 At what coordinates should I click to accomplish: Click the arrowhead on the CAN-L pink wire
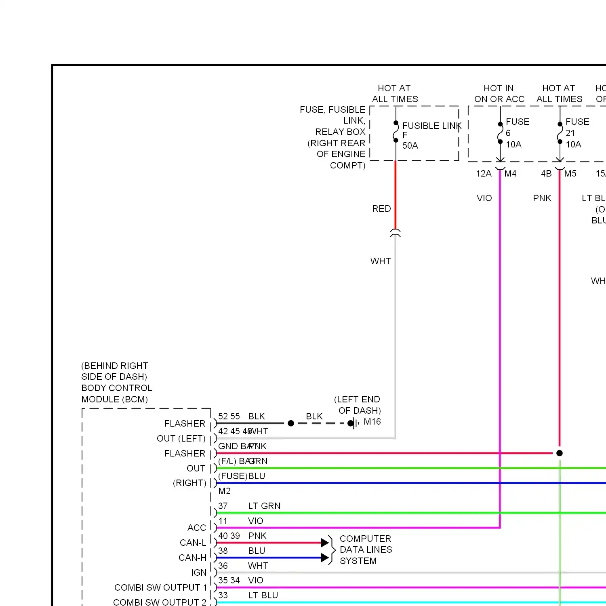(325, 543)
